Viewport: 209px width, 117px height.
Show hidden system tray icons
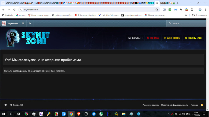tap(169, 114)
